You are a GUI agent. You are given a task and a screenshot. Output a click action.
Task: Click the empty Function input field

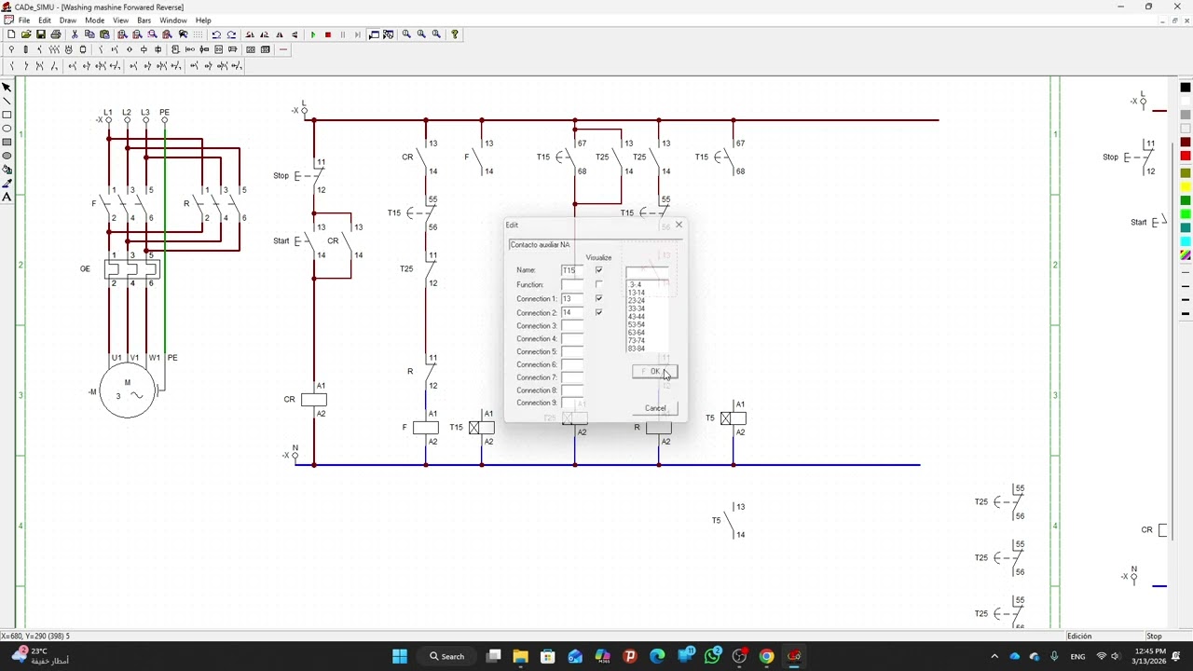click(572, 284)
